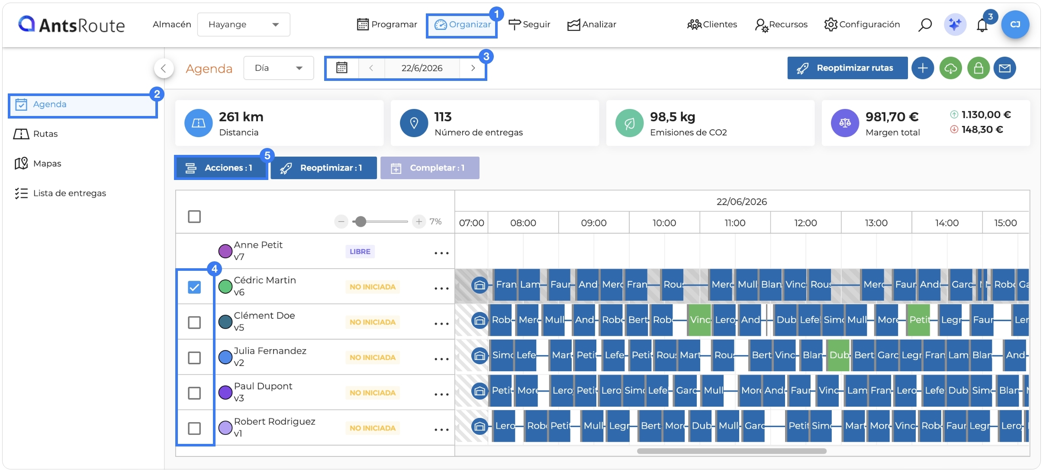Open the Hayange warehouse dropdown

point(244,25)
